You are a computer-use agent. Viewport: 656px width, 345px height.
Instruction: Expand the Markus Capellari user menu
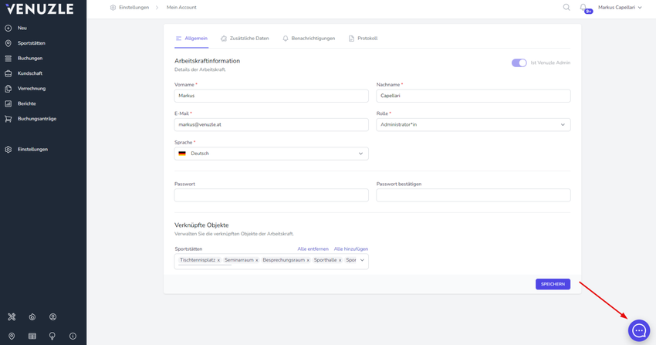(620, 8)
